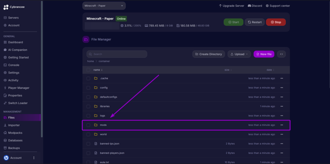Click the green Start button
This screenshot has width=330, height=164.
pyautogui.click(x=233, y=22)
